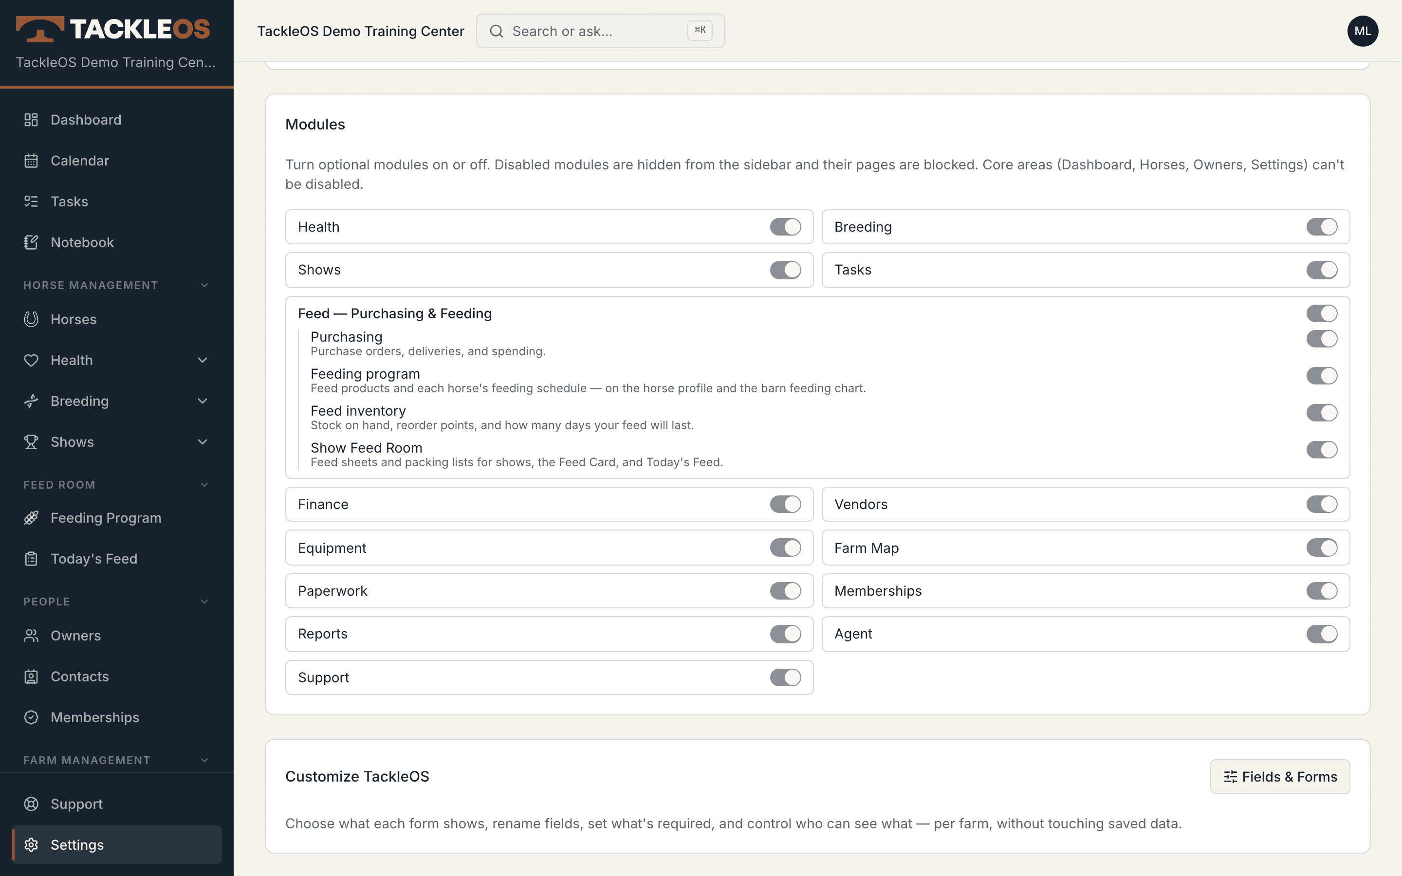
Task: Toggle the Feed — Purchasing & Feeding switch
Action: (x=1322, y=313)
